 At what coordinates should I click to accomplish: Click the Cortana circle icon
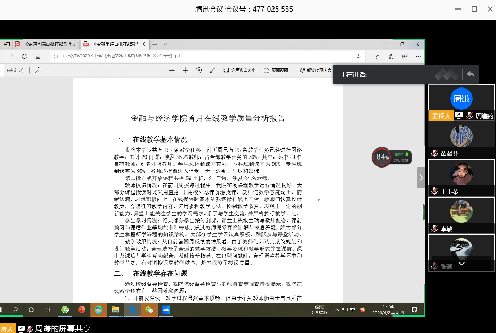(31, 310)
